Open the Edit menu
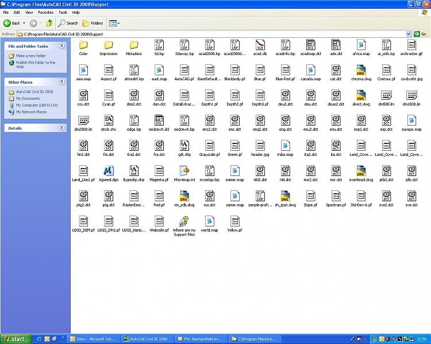431x344 pixels. 17,13
